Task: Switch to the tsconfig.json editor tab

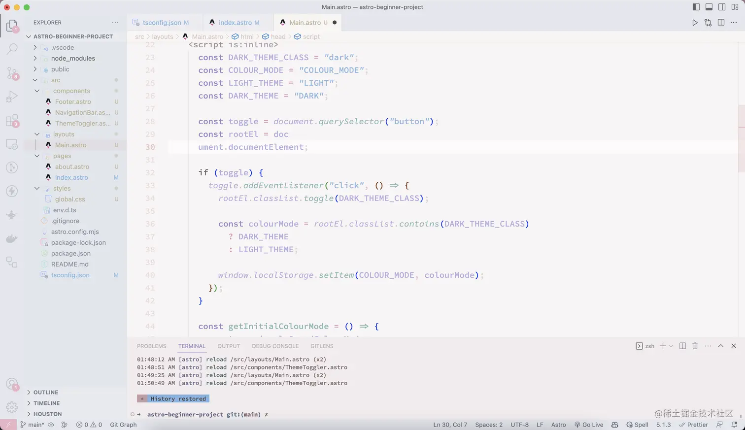Action: 165,23
